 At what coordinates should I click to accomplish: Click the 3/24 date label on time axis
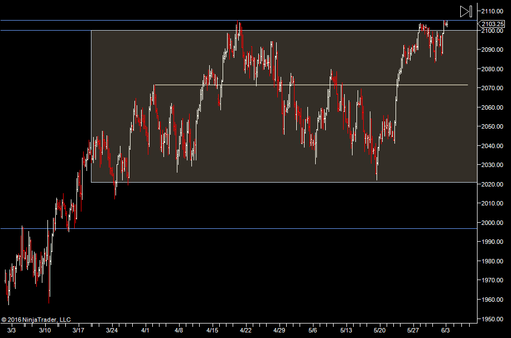pos(112,330)
